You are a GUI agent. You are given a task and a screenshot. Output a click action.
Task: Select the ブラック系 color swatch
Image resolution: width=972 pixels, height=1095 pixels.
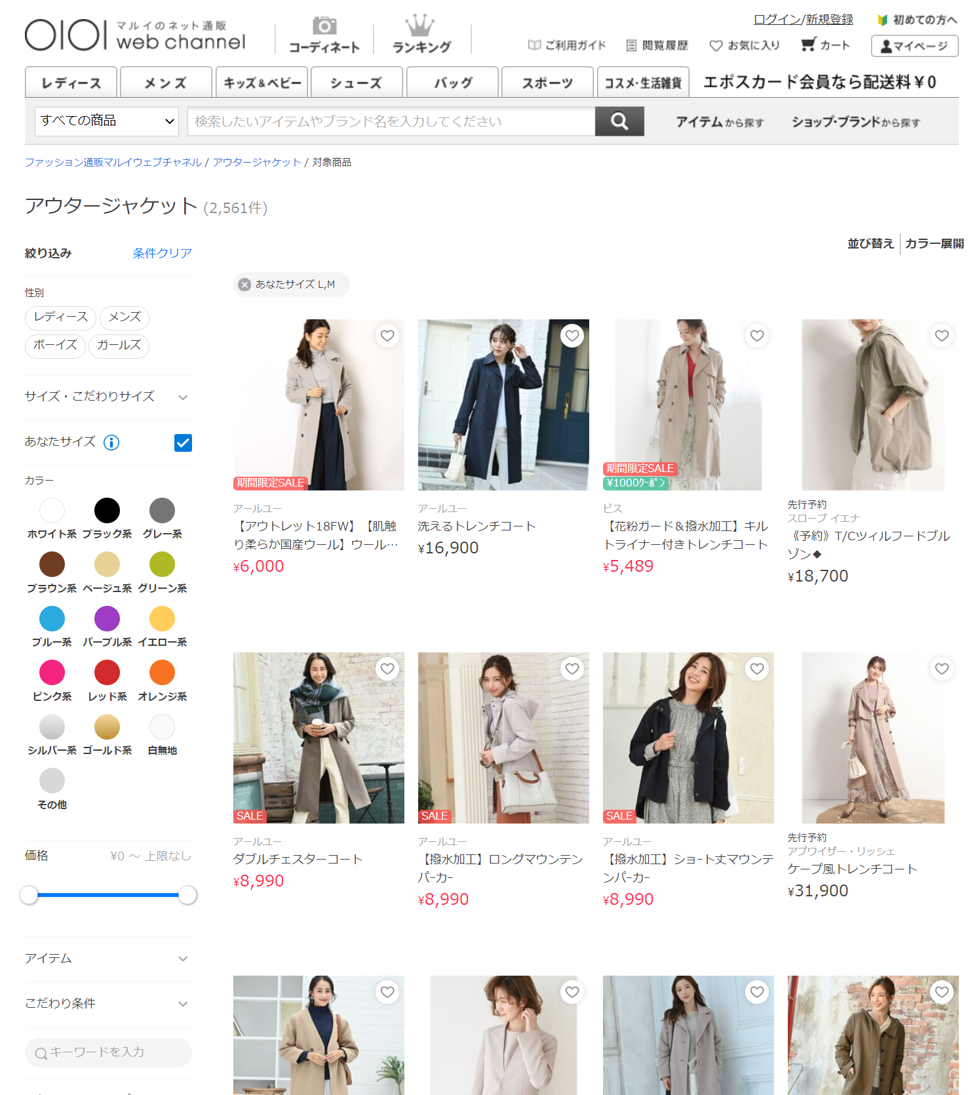pyautogui.click(x=107, y=511)
